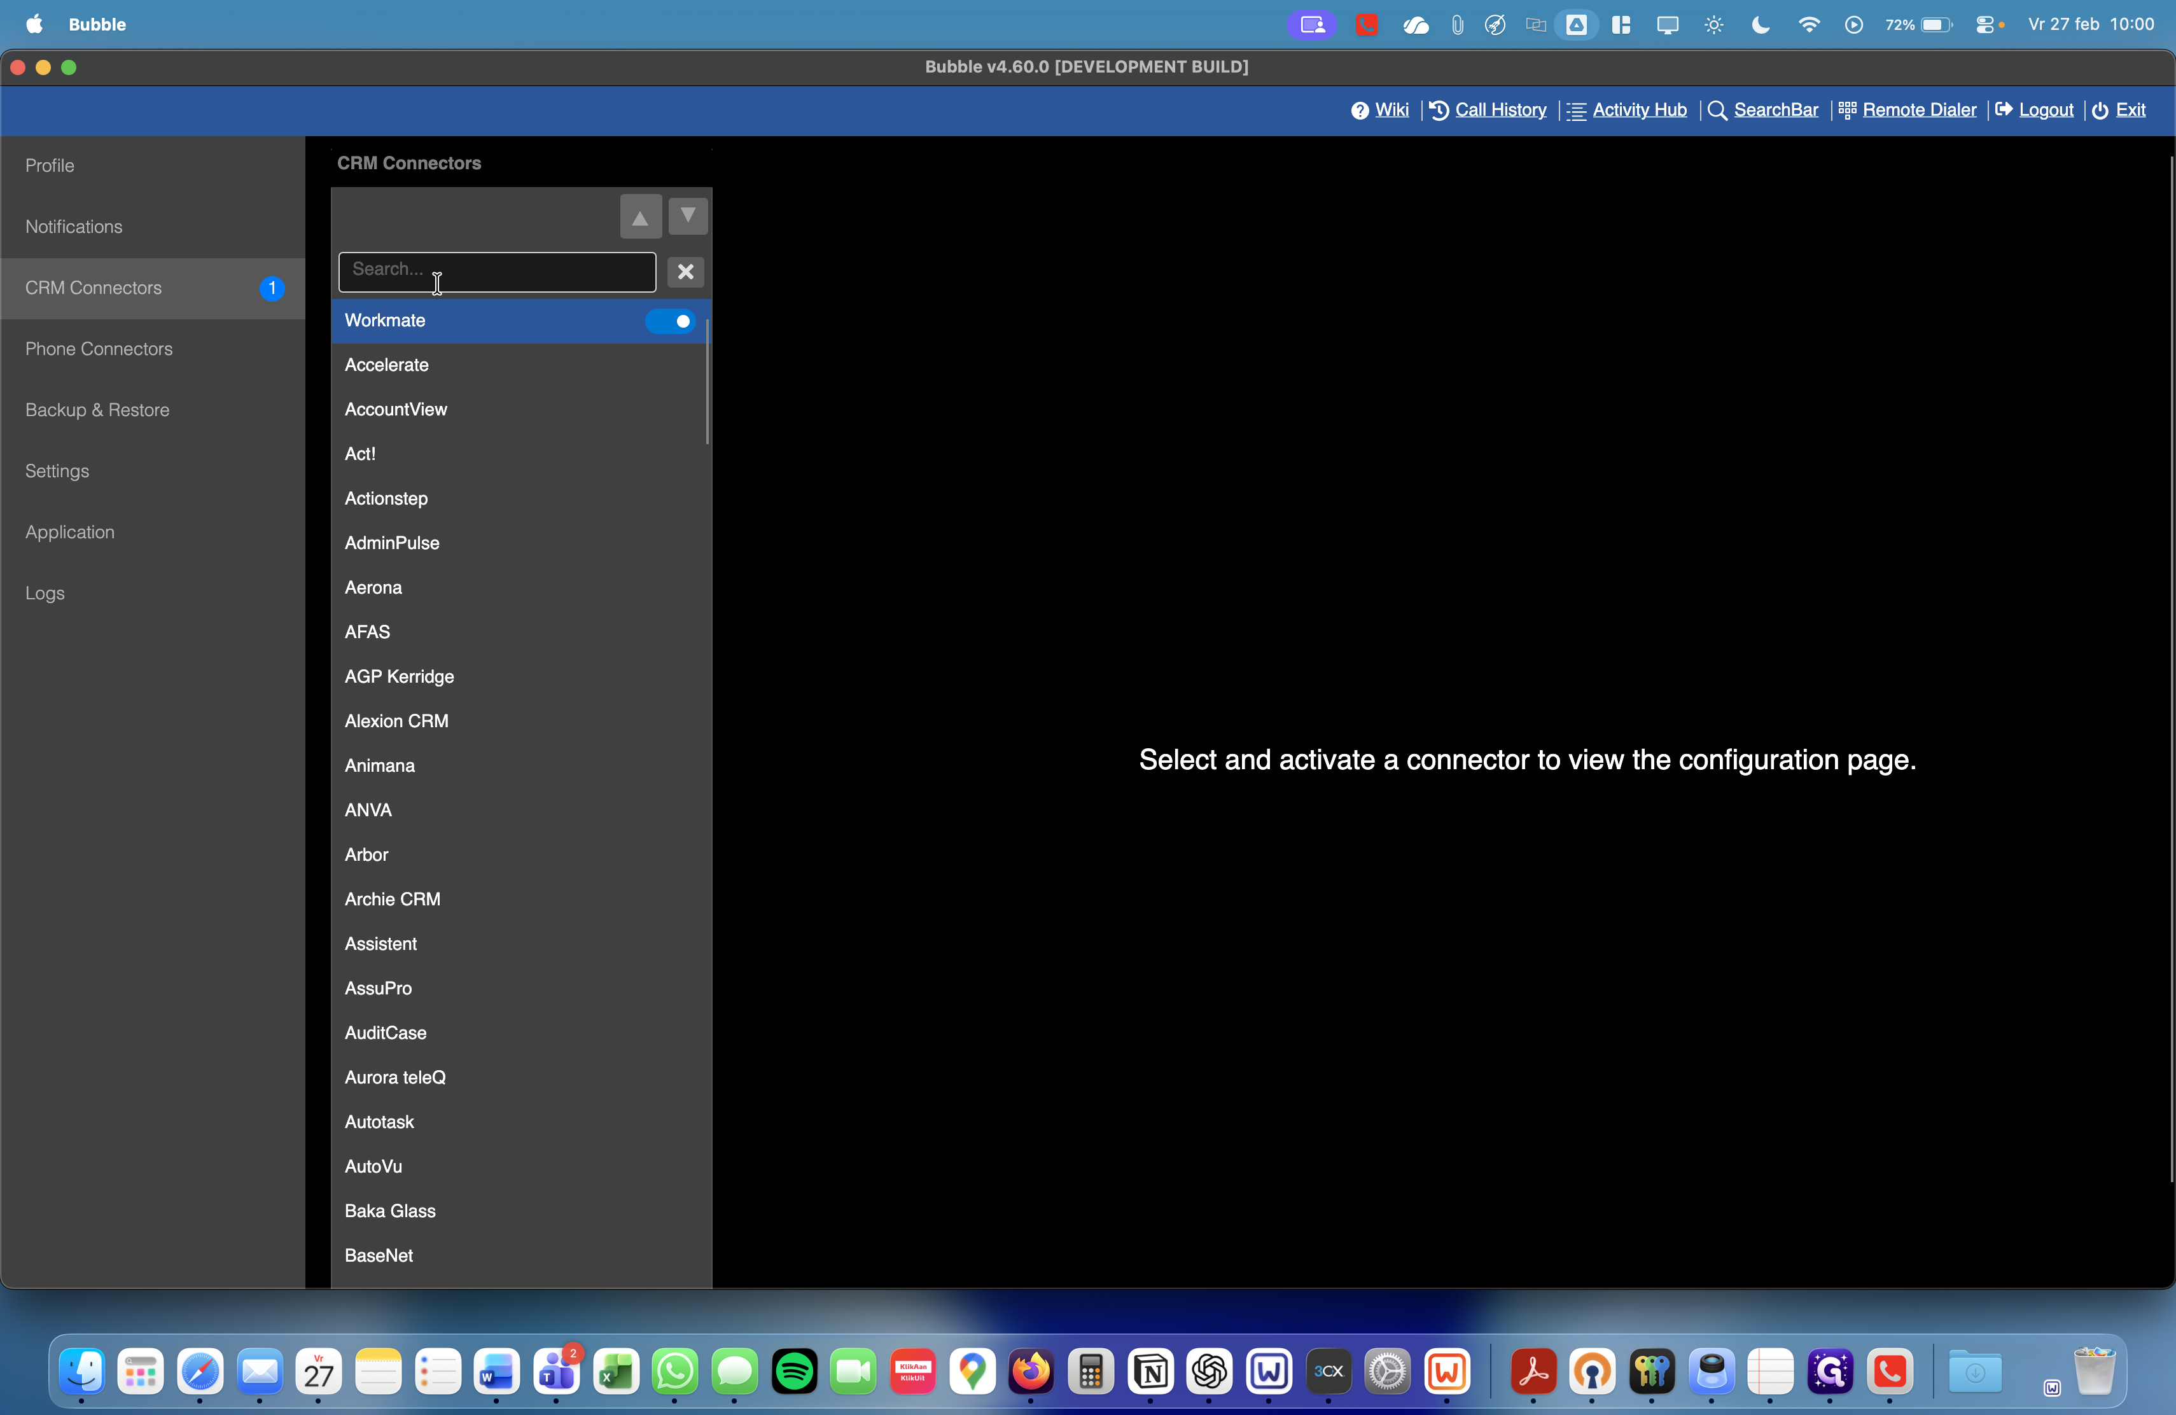
Task: Click into the connector Search field
Action: click(x=496, y=272)
